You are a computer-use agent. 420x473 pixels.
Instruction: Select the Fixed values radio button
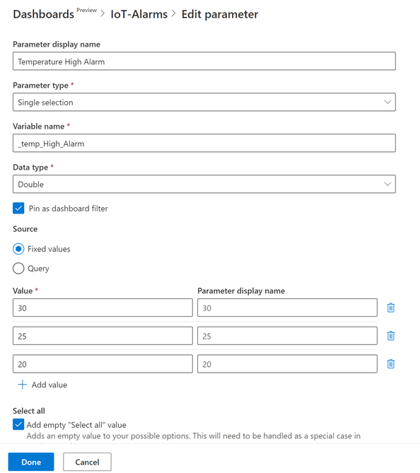point(18,249)
